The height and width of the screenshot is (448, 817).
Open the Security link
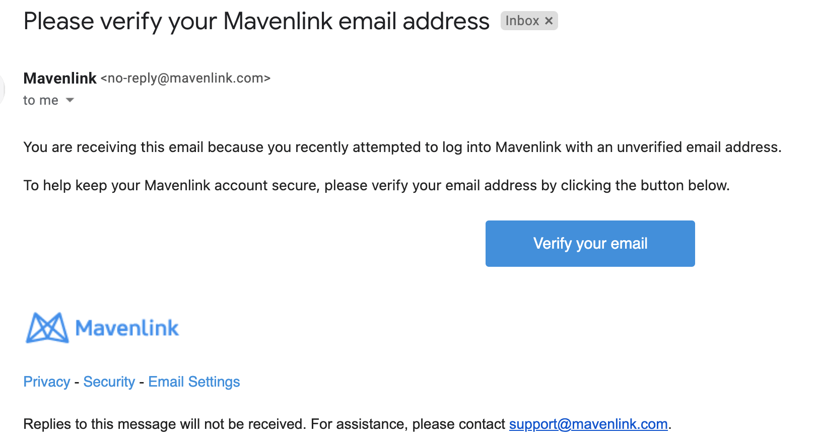click(x=109, y=382)
